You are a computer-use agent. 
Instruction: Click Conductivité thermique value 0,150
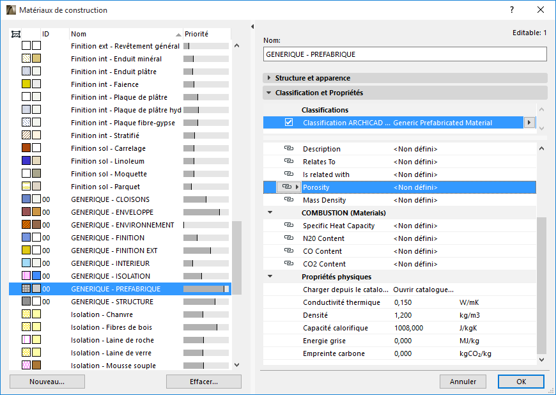coord(403,302)
